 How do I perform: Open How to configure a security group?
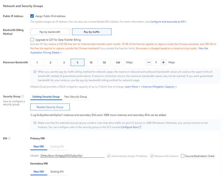(x=14, y=103)
